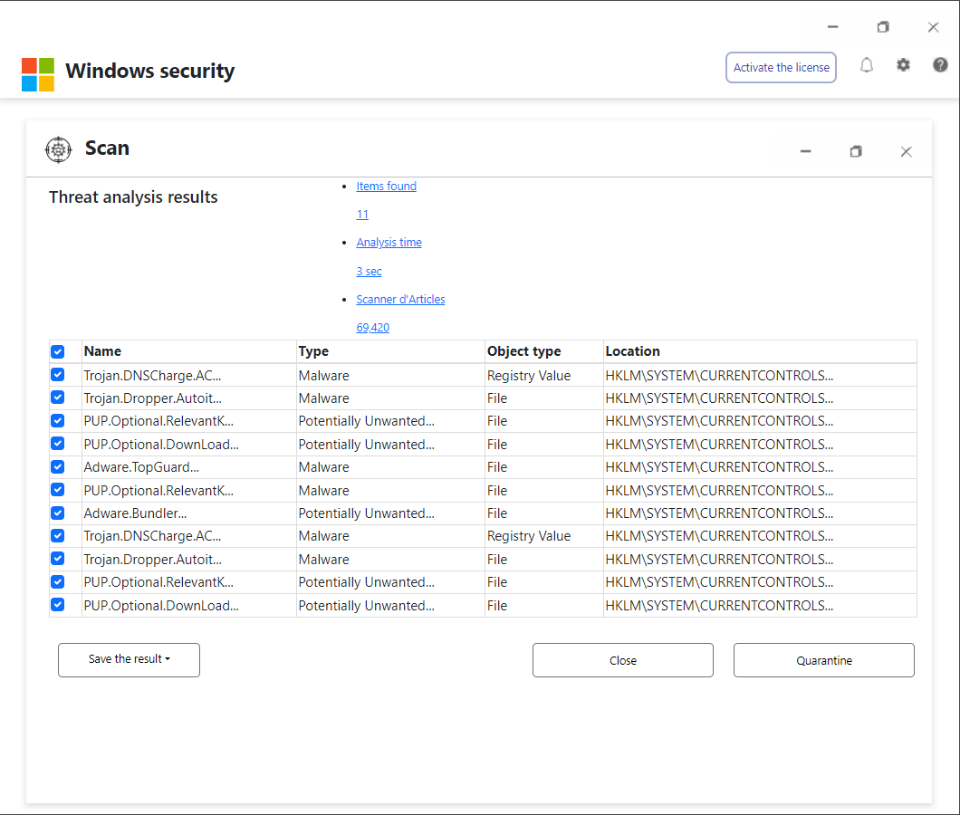Click the Activate the license button
Image resolution: width=960 pixels, height=815 pixels.
[781, 67]
